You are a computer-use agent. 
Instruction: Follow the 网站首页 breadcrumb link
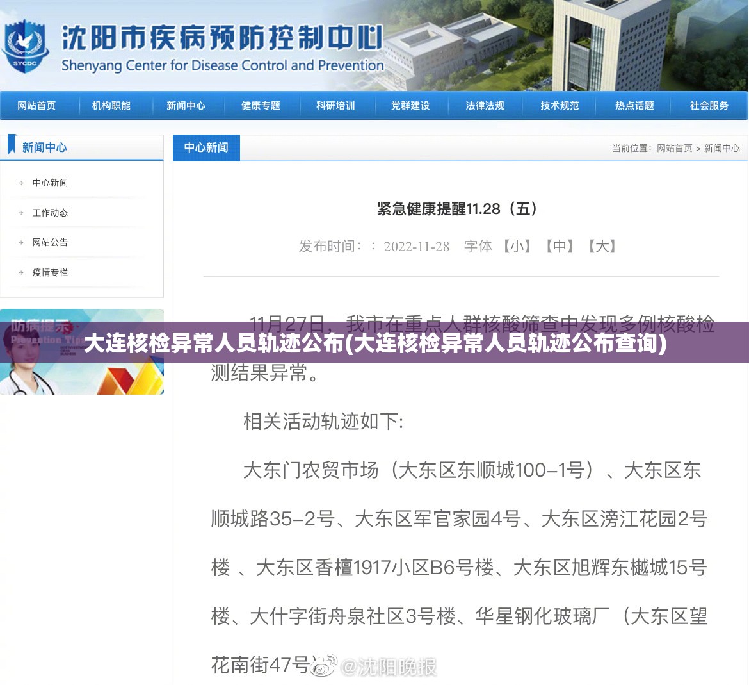[675, 148]
